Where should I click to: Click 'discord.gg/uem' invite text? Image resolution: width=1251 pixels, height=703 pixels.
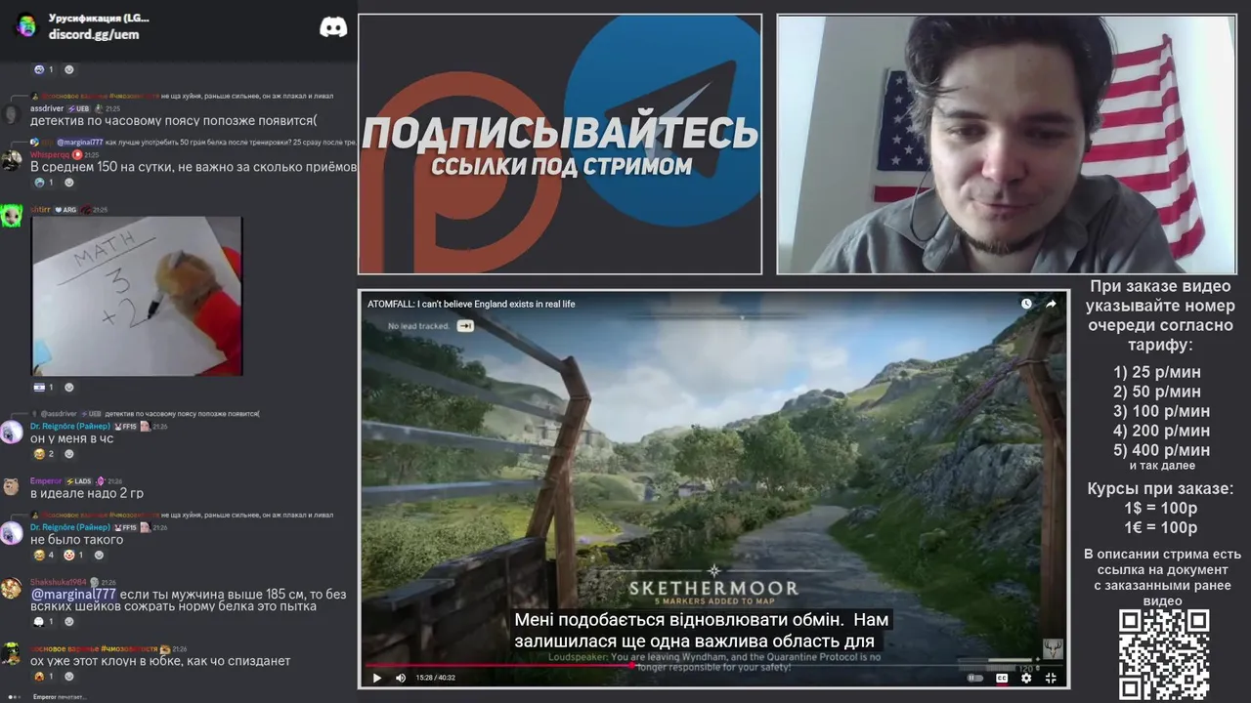click(x=94, y=34)
